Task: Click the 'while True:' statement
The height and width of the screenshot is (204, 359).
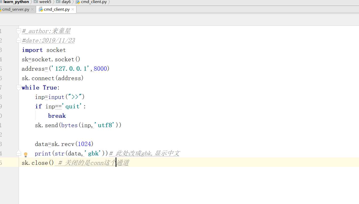Action: click(41, 88)
